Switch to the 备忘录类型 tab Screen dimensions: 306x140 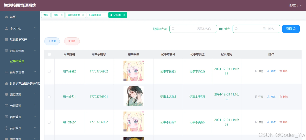coord(74,15)
